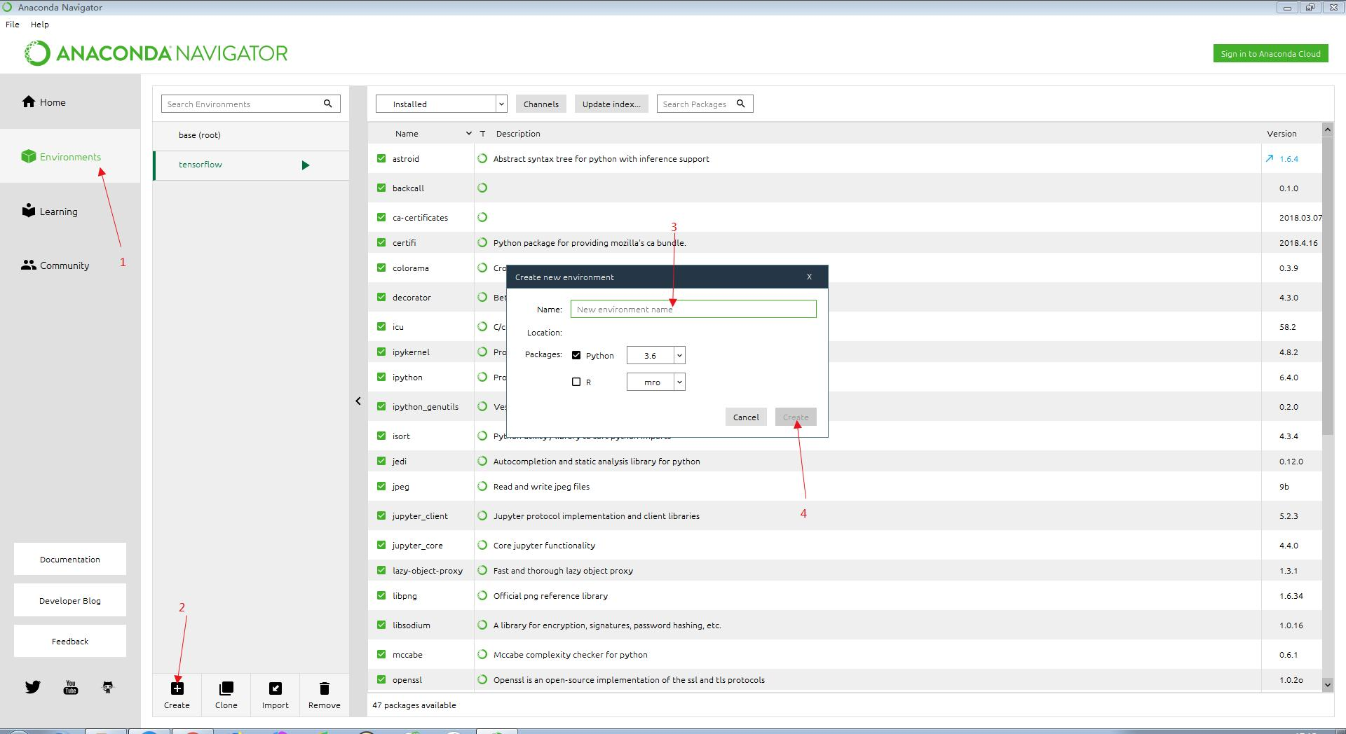Select the ipython_genutils package name
Image resolution: width=1346 pixels, height=734 pixels.
point(426,406)
